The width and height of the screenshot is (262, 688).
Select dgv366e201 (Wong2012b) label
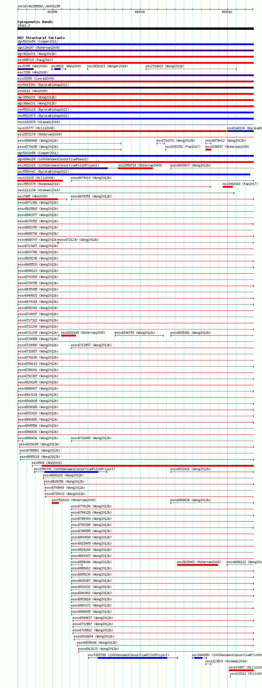coord(37,103)
